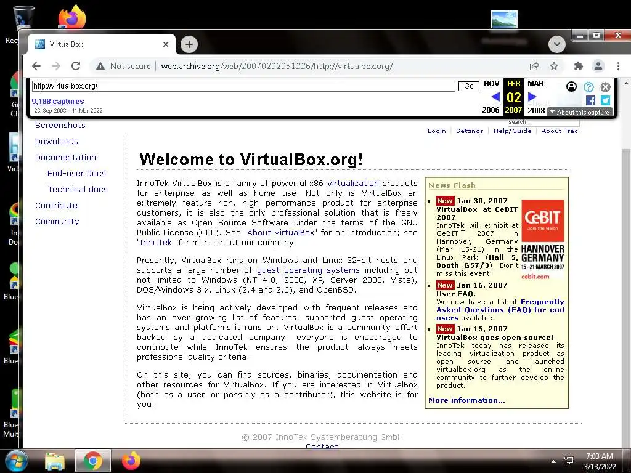Open Screenshots in the sidebar
The width and height of the screenshot is (631, 473).
[60, 125]
